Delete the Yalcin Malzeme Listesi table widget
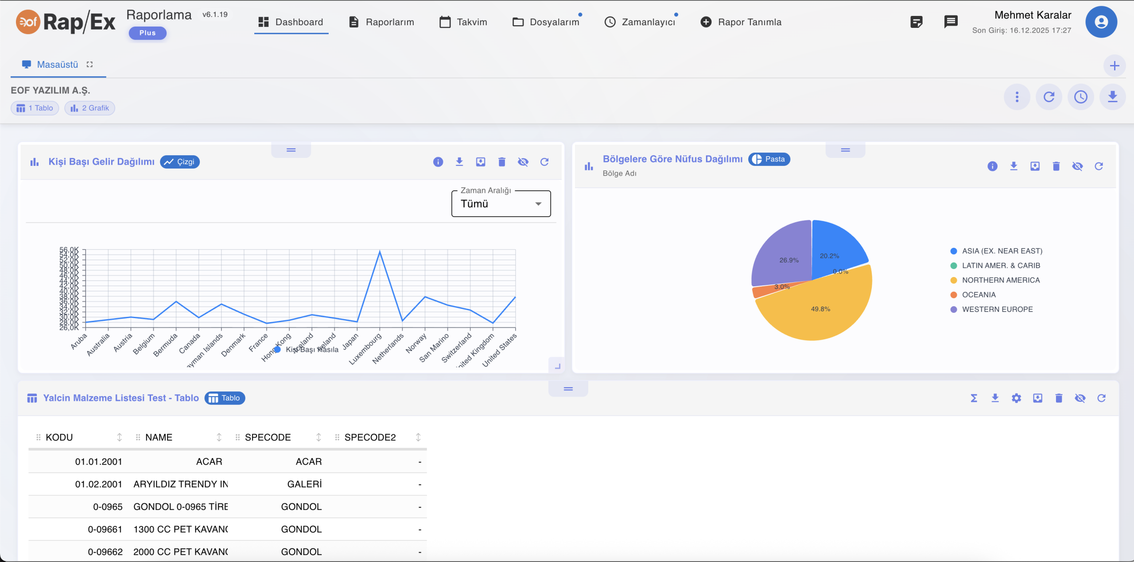 pyautogui.click(x=1059, y=398)
